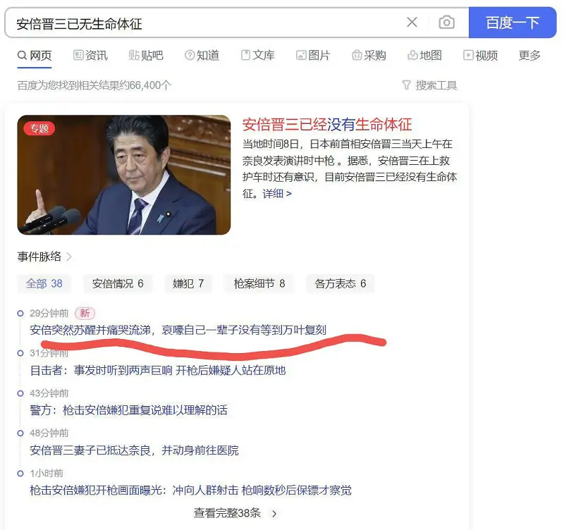Screen dimensions: 564x530
Task: Click the 百度一下 search button
Action: 513,23
